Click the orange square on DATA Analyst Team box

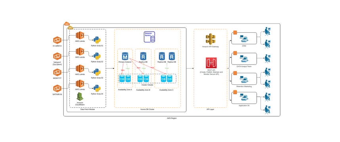point(235,53)
